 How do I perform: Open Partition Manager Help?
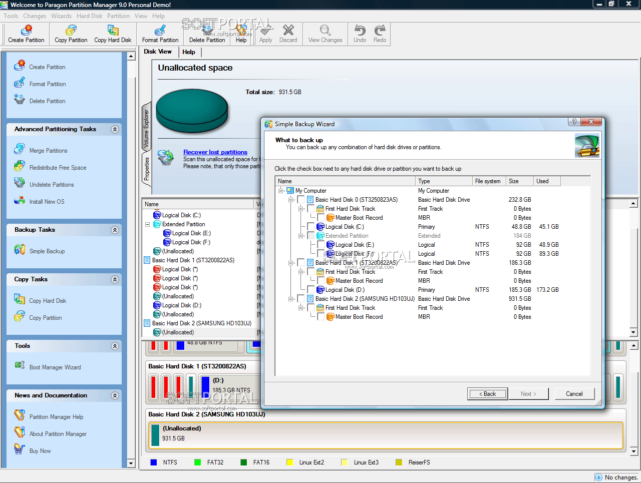56,417
